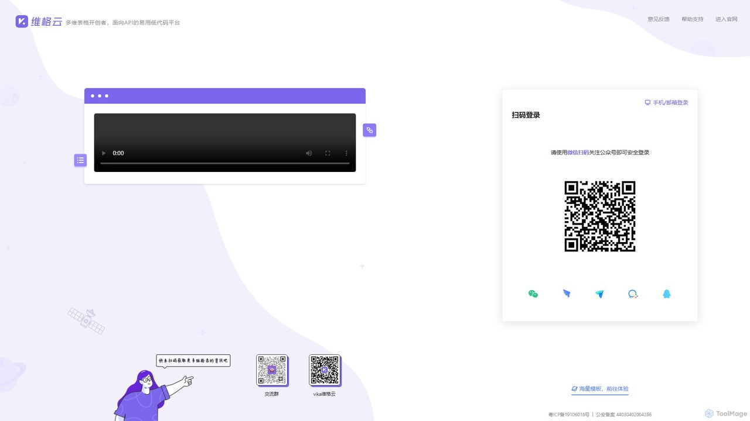Click the 扫码登录 heading
Image resolution: width=750 pixels, height=421 pixels.
[526, 115]
